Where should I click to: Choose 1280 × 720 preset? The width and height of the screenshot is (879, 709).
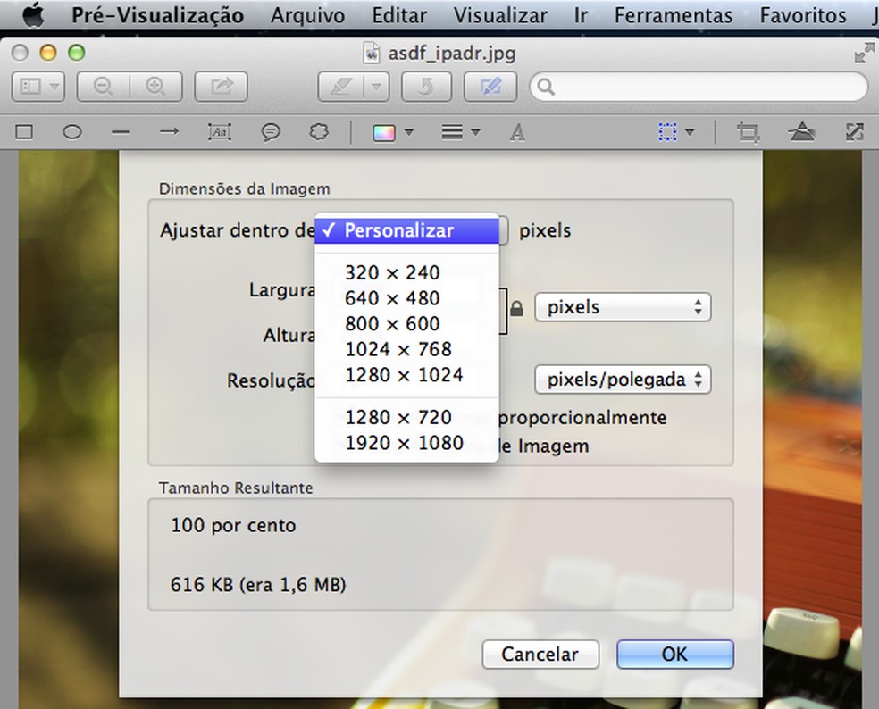[407, 418]
